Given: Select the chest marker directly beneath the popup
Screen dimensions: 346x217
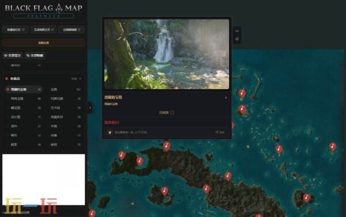Looking at the screenshot, I should click(x=167, y=146).
